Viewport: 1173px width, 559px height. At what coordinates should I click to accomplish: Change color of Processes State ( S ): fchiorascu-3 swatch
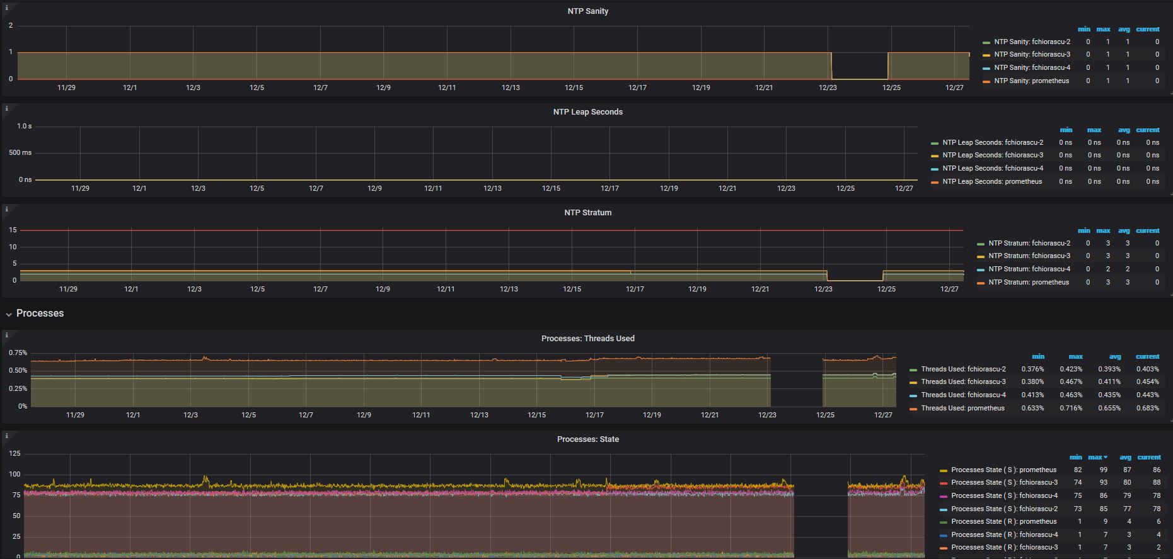click(x=943, y=483)
